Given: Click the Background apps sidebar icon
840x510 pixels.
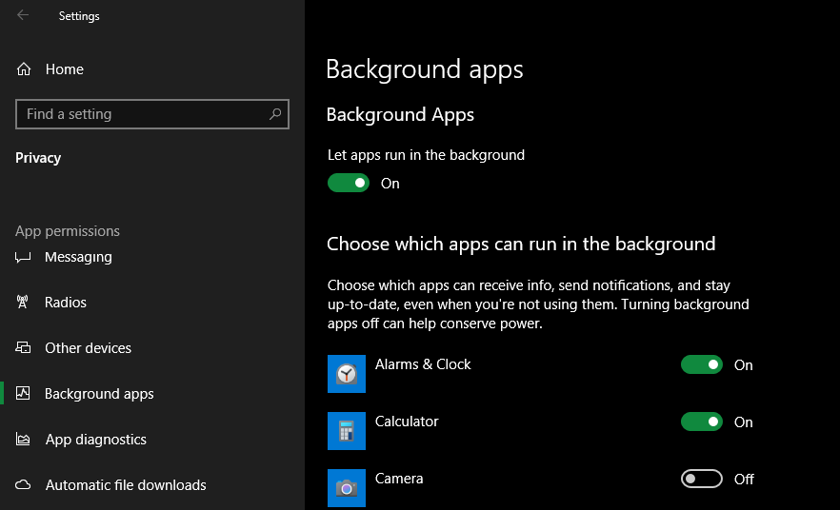Looking at the screenshot, I should [23, 393].
